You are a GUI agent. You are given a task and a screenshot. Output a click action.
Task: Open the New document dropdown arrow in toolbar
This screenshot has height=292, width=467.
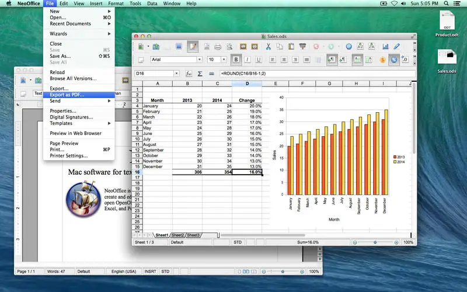click(x=148, y=47)
